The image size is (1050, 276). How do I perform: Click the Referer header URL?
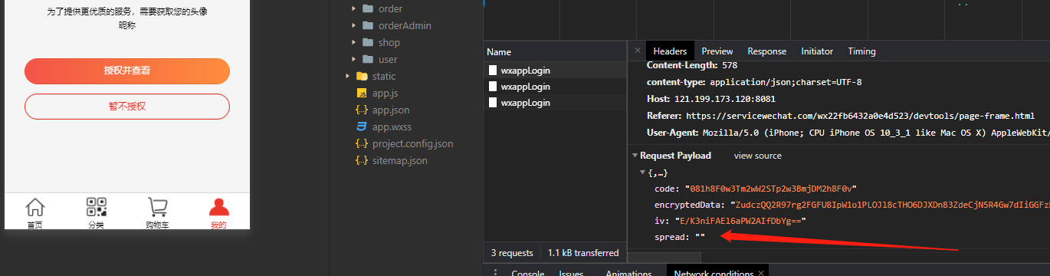[860, 116]
